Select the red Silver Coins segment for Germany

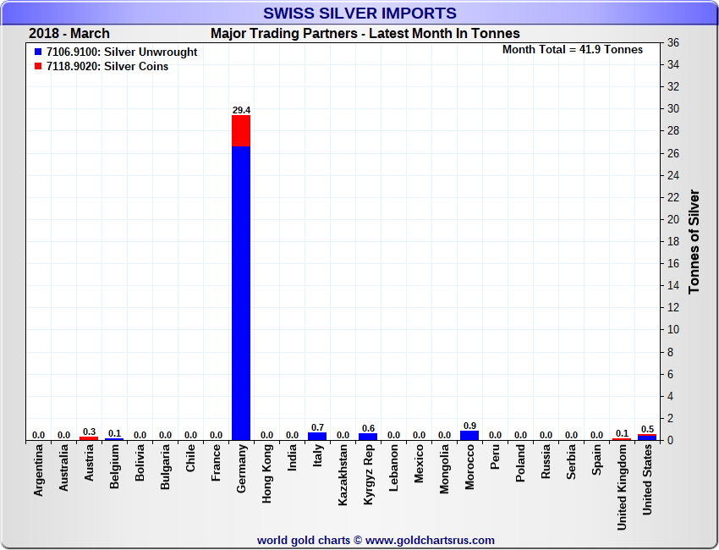[x=241, y=131]
